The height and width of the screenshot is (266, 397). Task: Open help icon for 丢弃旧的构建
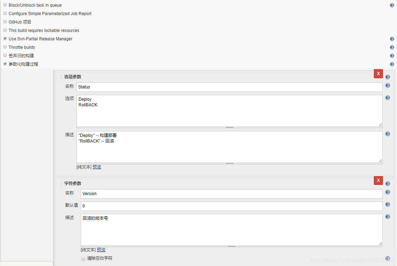click(392, 56)
